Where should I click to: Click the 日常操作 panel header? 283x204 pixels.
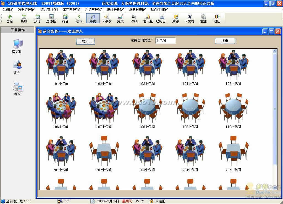point(17,30)
